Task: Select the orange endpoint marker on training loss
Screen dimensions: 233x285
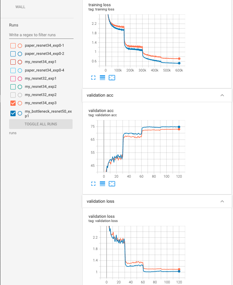Action: pos(179,58)
